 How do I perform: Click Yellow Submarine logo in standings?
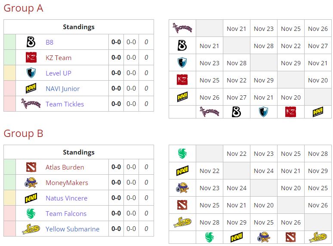click(31, 229)
